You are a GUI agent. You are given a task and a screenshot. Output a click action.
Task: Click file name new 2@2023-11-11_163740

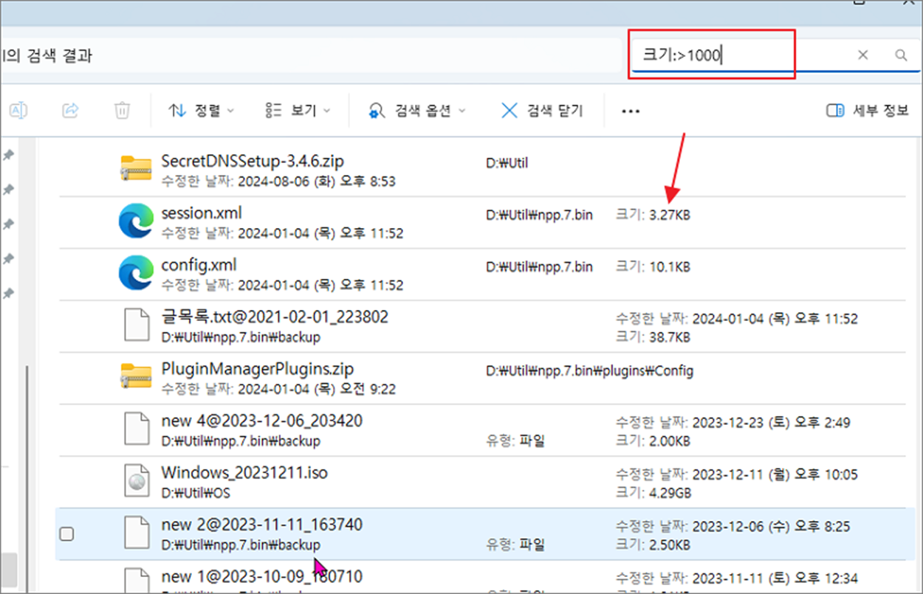(x=262, y=525)
